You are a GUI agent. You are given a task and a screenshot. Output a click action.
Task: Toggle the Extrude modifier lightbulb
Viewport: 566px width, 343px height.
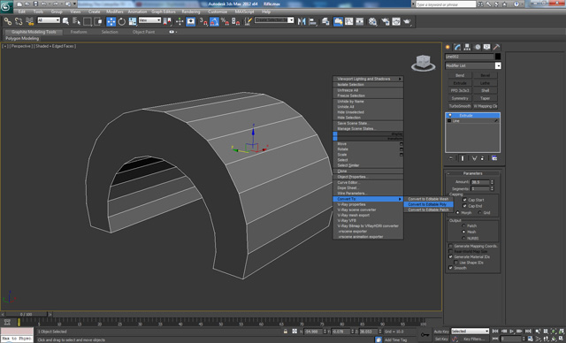point(450,116)
